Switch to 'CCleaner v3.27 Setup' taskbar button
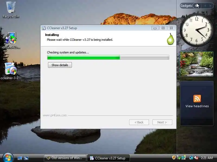The width and height of the screenshot is (217, 162). pos(108,158)
